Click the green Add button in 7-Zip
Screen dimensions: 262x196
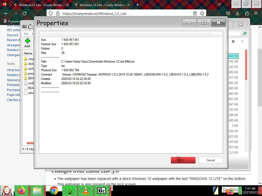pos(27,43)
